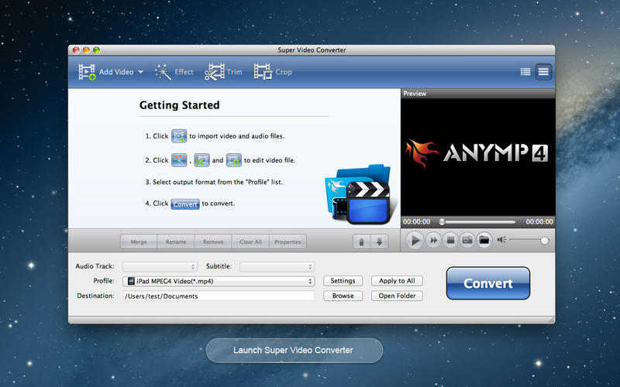Click the 'Getting Started' heading
The height and width of the screenshot is (387, 620).
180,105
